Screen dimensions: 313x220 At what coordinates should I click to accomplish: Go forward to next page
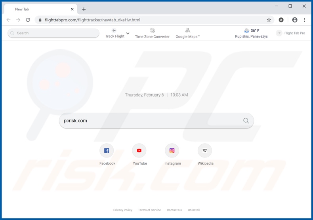point(18,20)
